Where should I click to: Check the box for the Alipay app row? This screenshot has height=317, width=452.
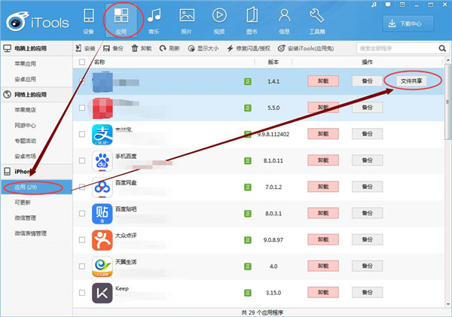coord(82,134)
